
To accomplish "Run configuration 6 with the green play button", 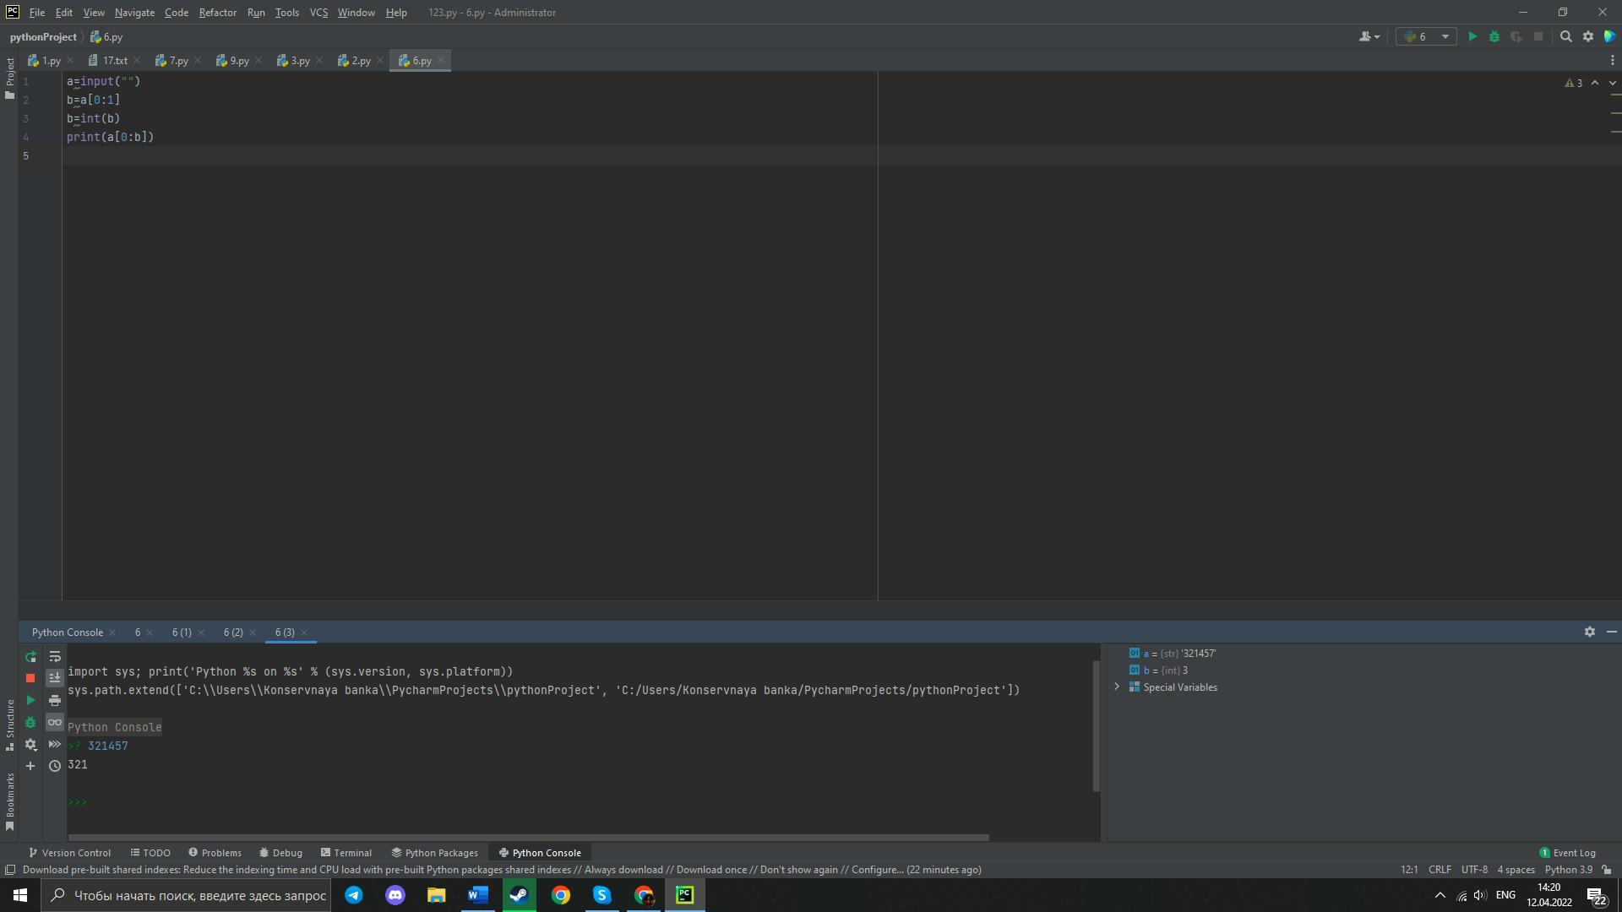I will click(1472, 36).
